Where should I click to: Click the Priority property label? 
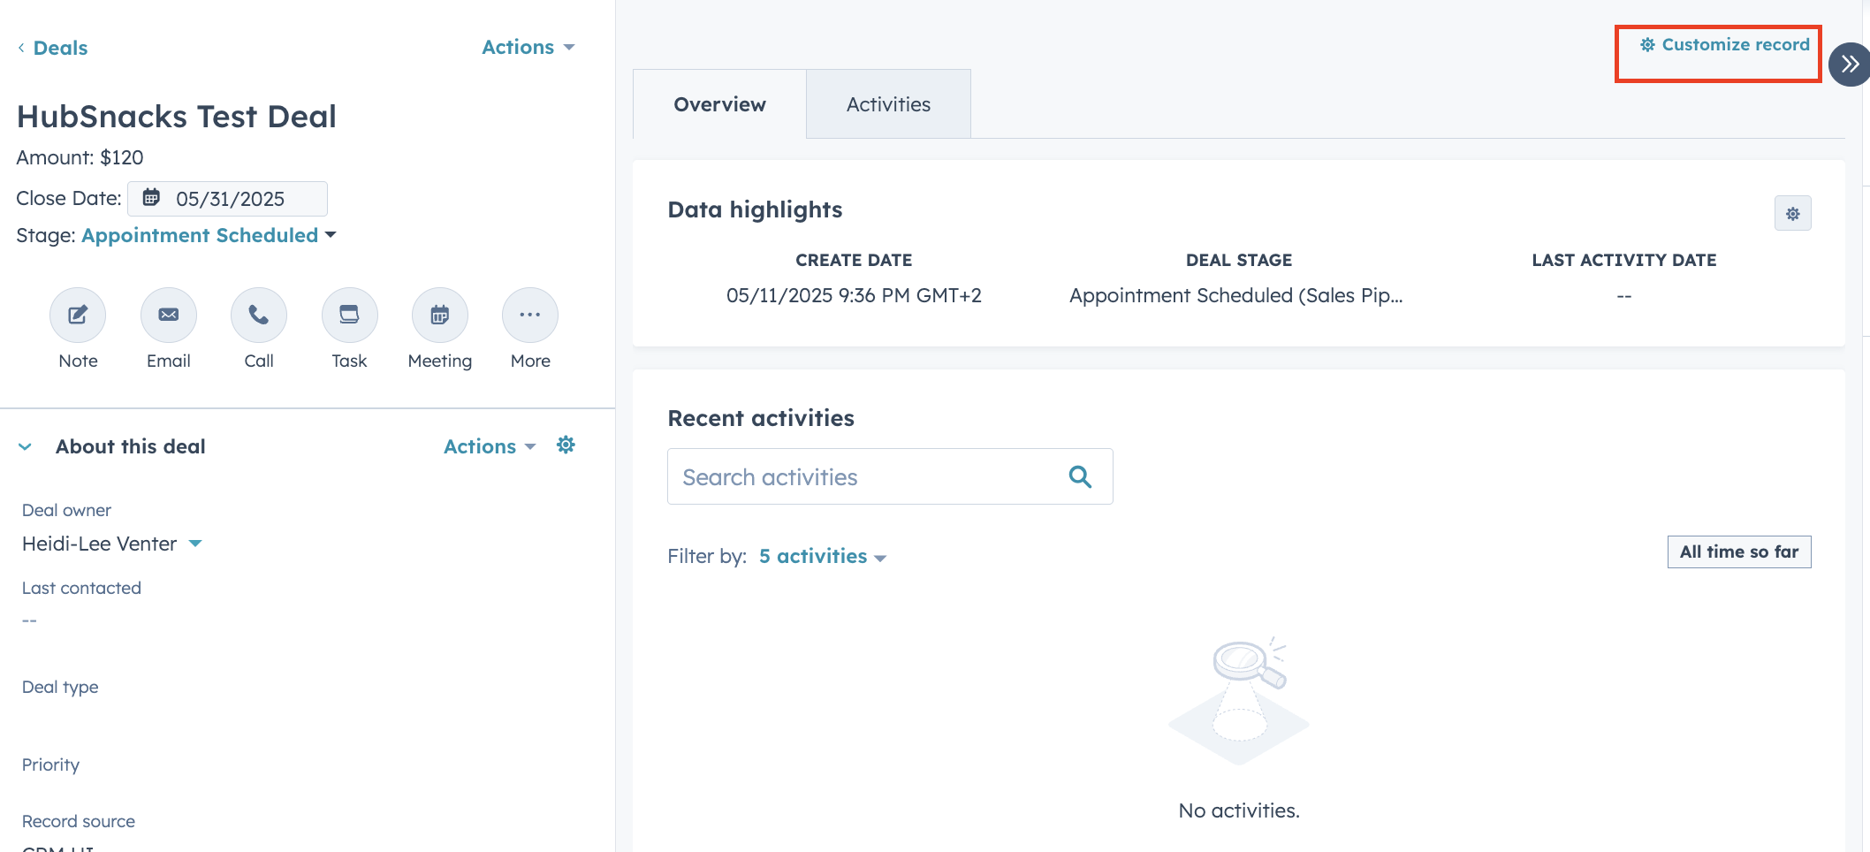coord(50,765)
